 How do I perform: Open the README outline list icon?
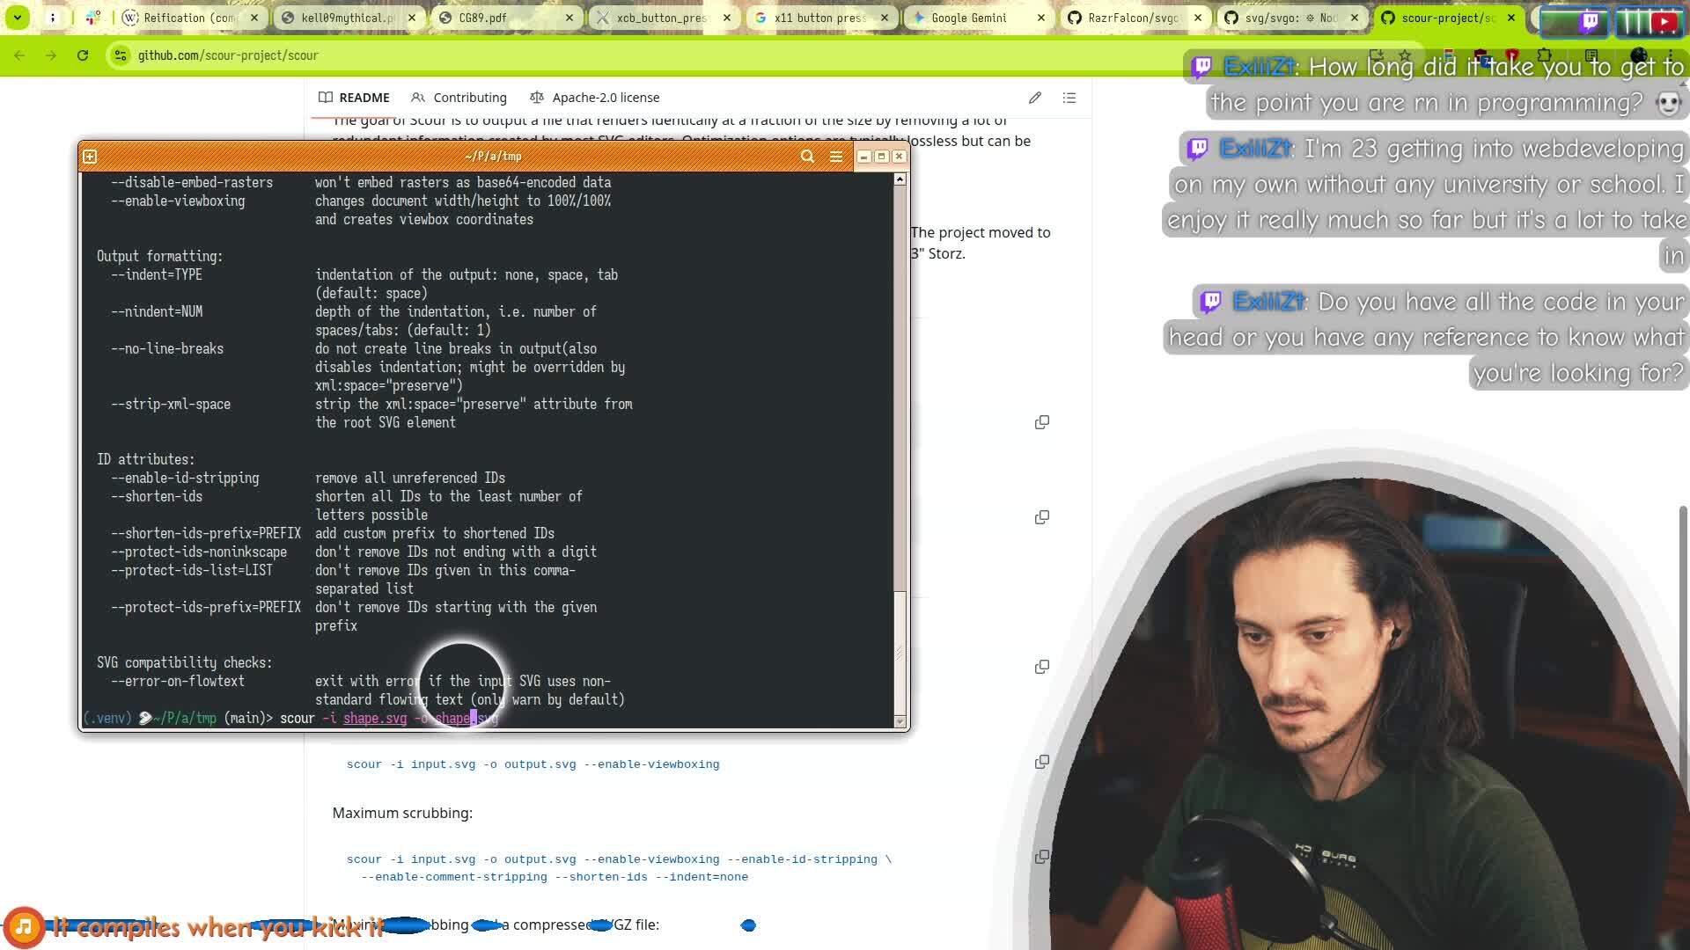(1069, 98)
